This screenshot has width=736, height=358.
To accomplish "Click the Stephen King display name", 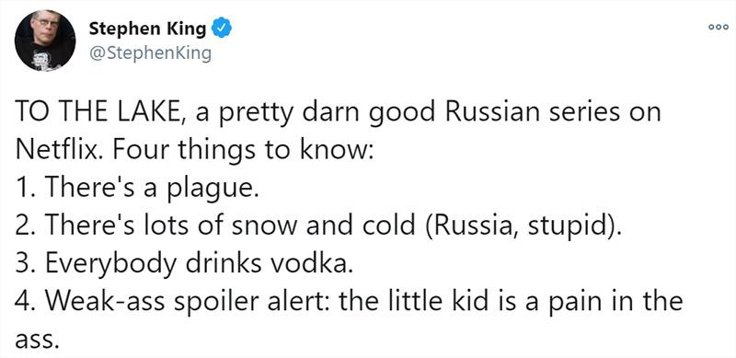I will coord(147,29).
